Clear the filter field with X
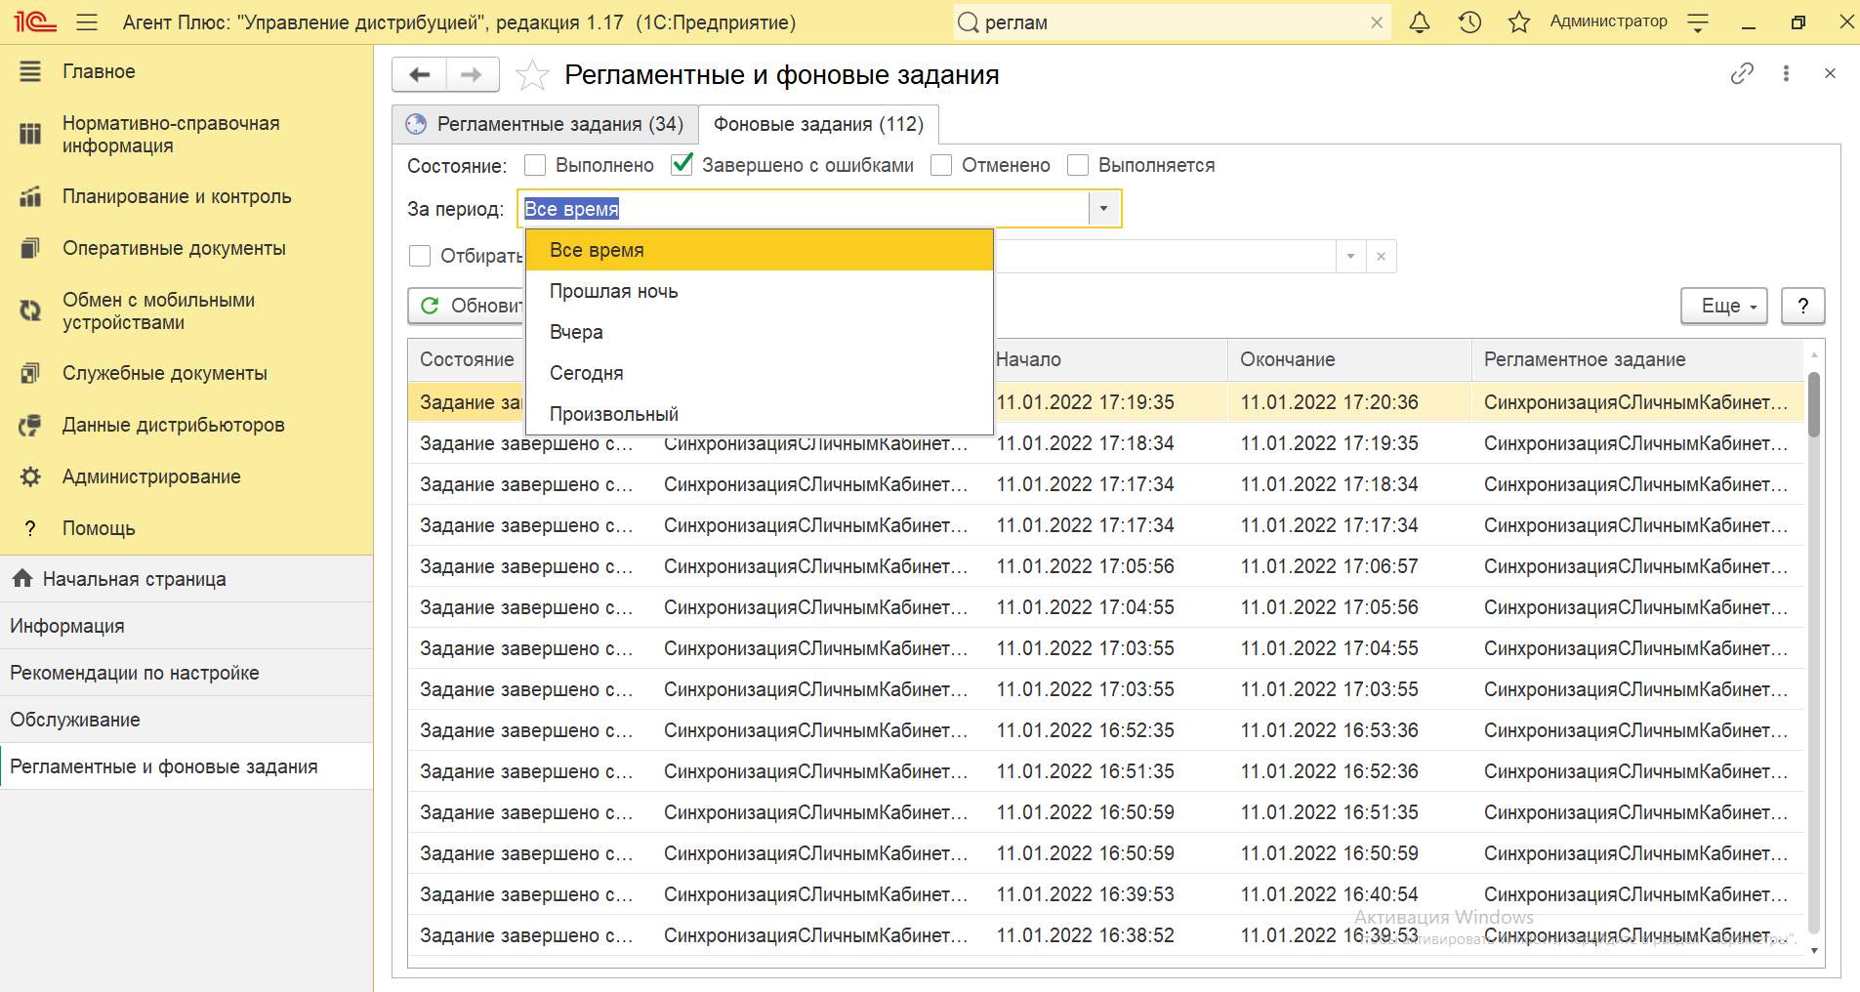The image size is (1860, 992). (x=1381, y=256)
